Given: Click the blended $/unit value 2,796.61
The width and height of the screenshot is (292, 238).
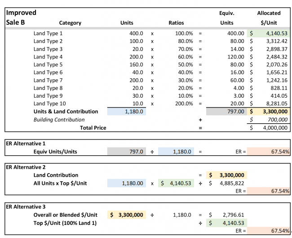Looking at the screenshot, I should point(234,215).
